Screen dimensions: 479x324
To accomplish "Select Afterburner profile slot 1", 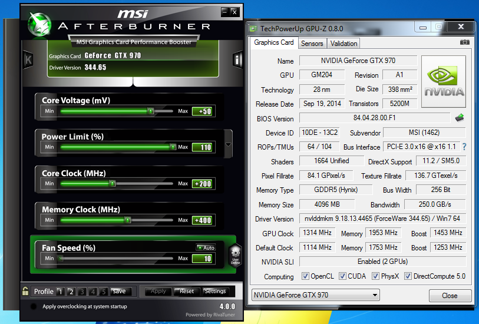I will coord(60,292).
